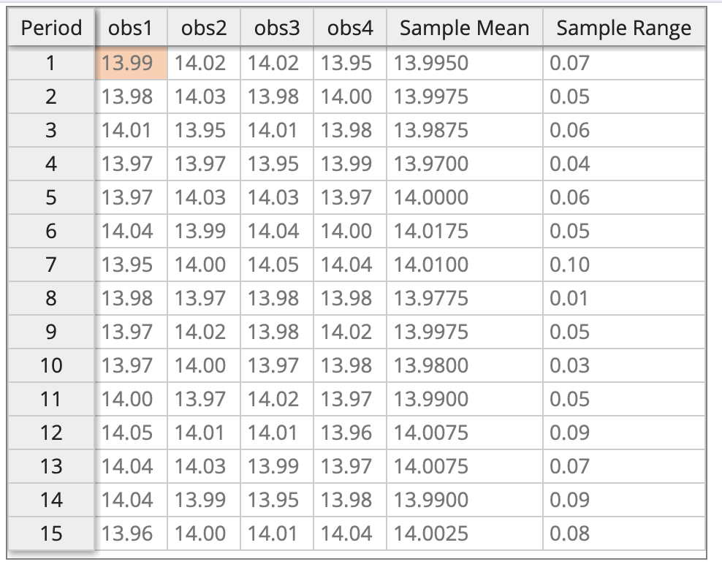Click Sample Mean value 14.0025

tap(465, 533)
